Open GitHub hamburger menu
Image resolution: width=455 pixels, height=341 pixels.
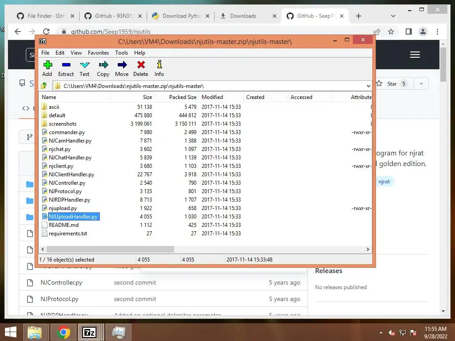click(415, 55)
